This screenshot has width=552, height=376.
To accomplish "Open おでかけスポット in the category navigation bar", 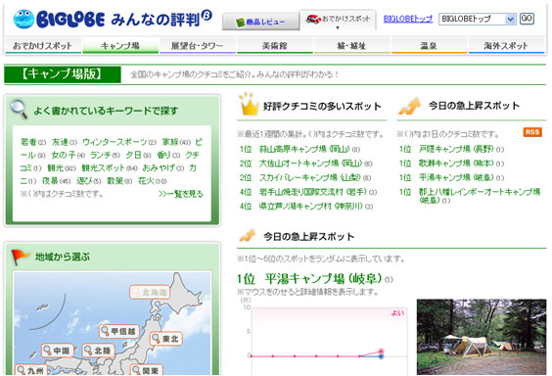I will click(x=43, y=46).
